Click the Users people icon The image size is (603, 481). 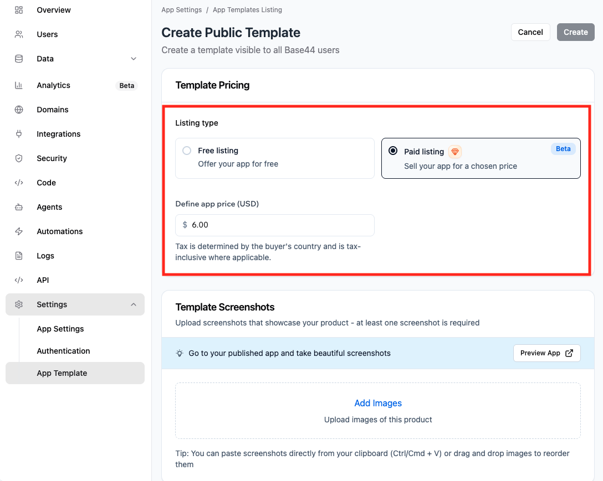(19, 34)
